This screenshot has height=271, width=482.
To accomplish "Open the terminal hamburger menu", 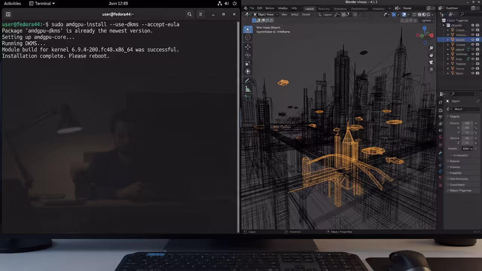I will tap(200, 14).
